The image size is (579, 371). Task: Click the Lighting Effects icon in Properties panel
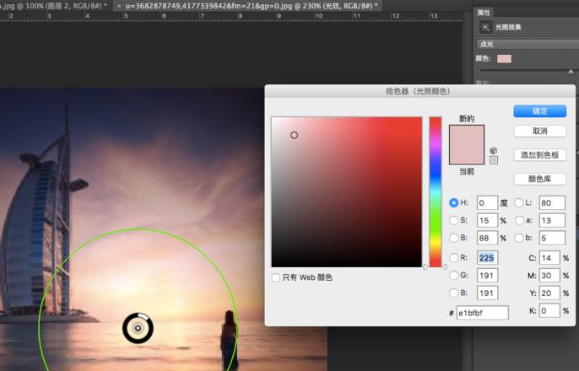(x=485, y=27)
